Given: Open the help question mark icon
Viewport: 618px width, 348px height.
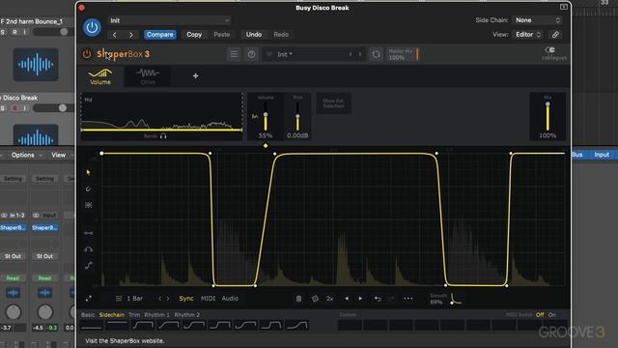Looking at the screenshot, I should 251,54.
